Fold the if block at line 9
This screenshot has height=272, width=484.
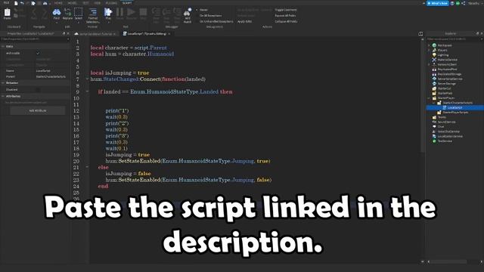[87, 91]
